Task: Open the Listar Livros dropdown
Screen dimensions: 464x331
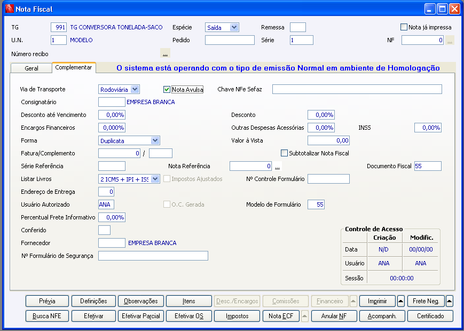Action: click(x=129, y=179)
